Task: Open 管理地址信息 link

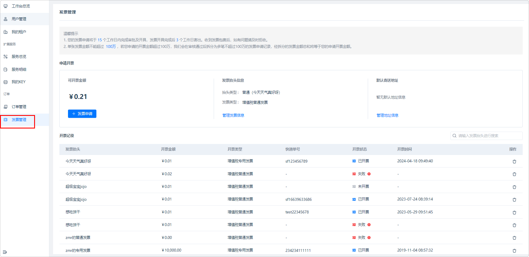Action: click(x=387, y=115)
